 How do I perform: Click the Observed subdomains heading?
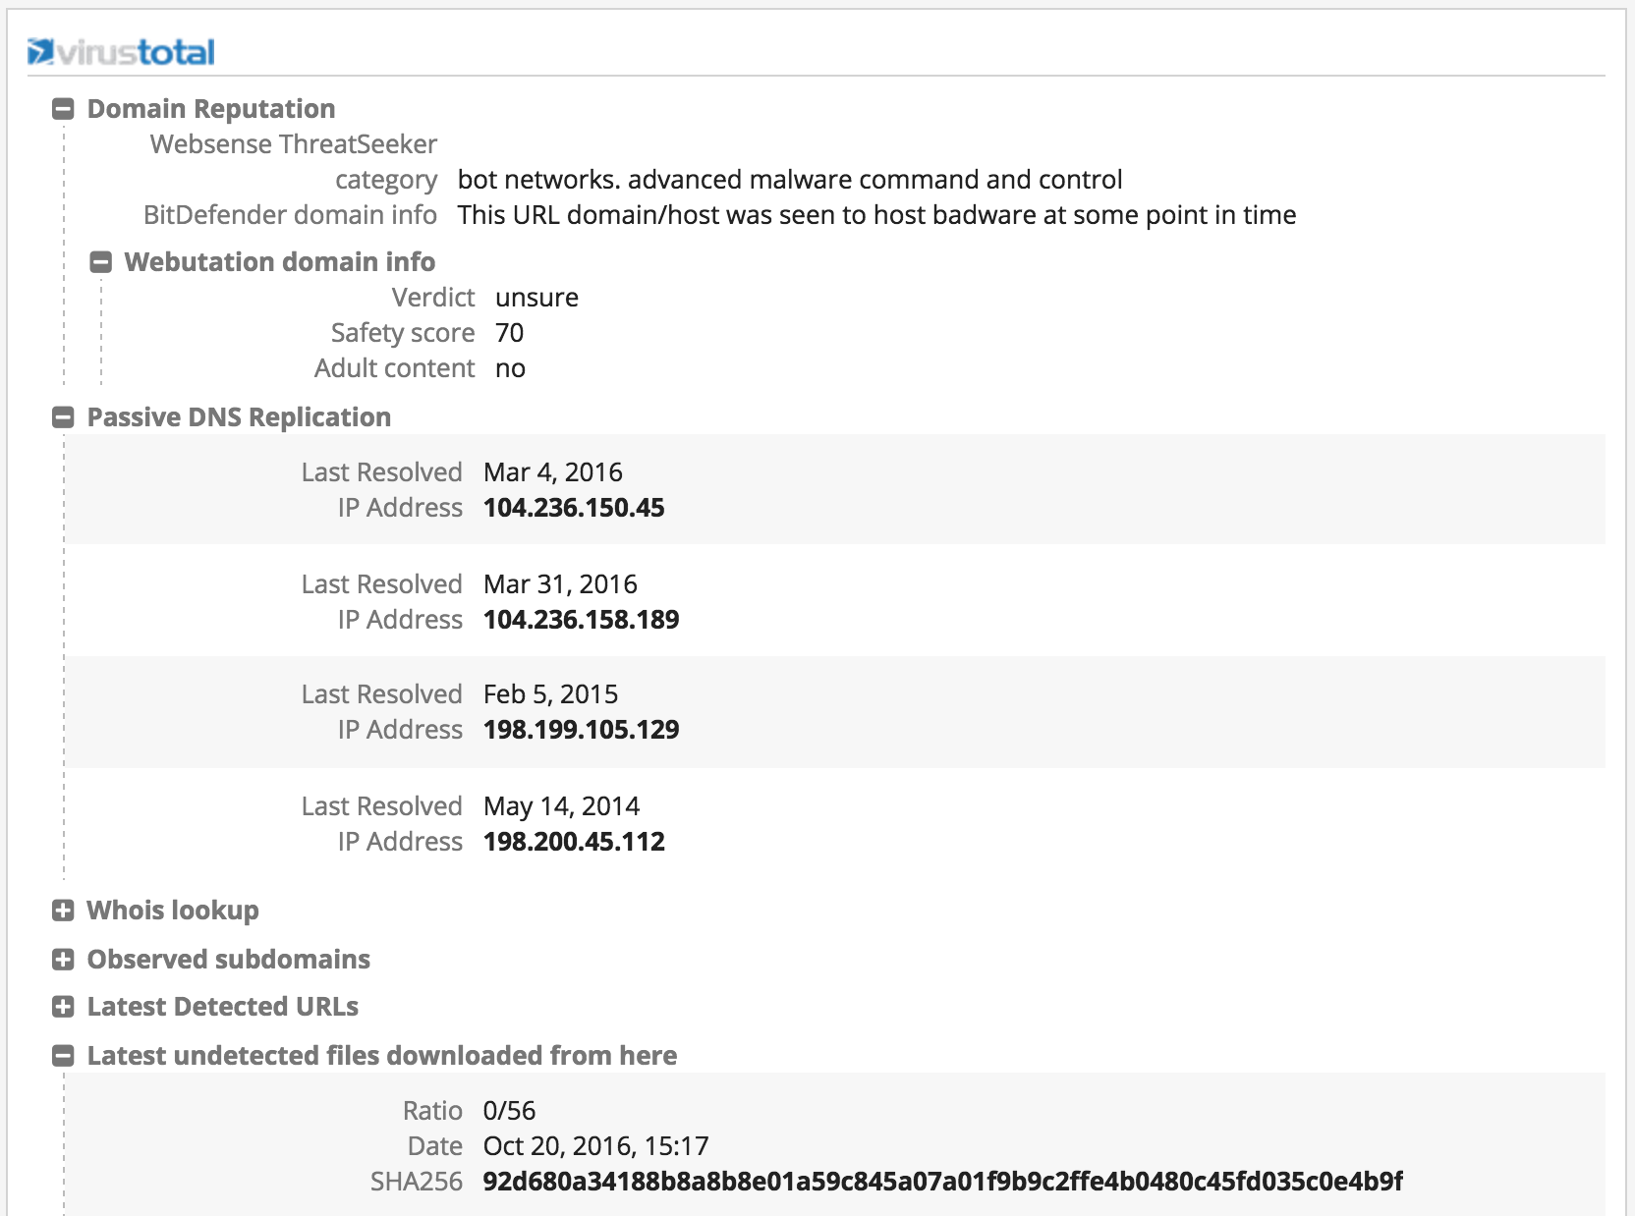(x=228, y=960)
